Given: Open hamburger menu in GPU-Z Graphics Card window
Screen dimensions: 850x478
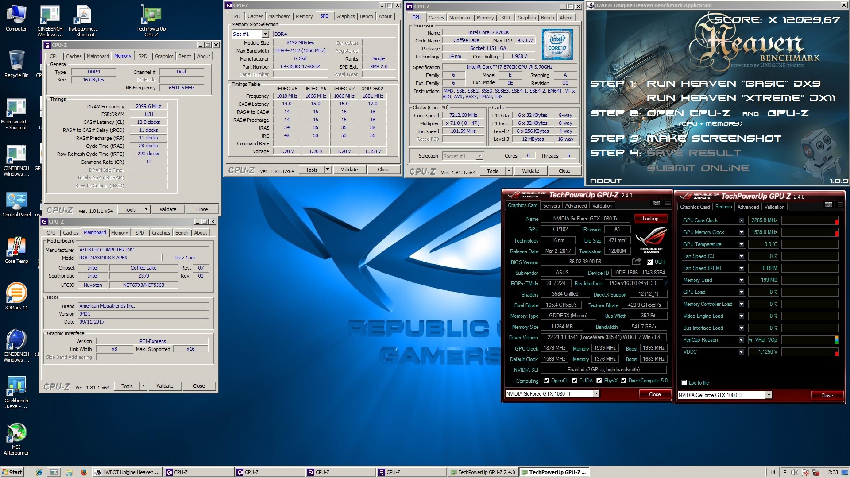Looking at the screenshot, I should click(x=668, y=203).
